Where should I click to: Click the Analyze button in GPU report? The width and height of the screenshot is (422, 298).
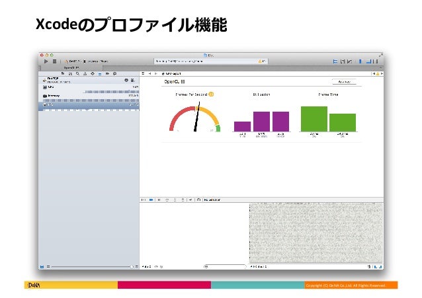click(x=344, y=82)
